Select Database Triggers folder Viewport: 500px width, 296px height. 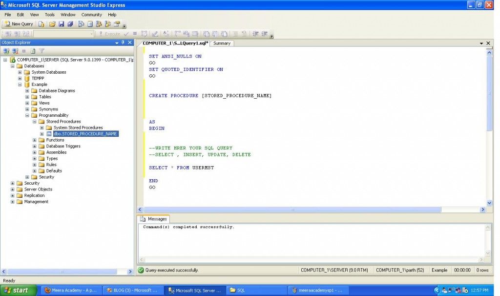(x=63, y=146)
